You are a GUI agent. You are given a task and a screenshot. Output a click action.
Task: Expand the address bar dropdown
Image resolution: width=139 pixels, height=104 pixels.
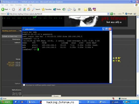108,14
